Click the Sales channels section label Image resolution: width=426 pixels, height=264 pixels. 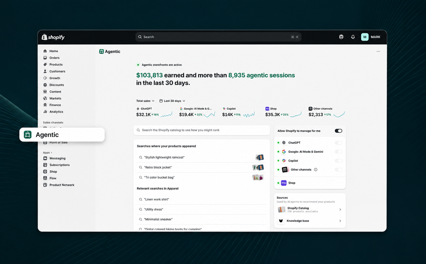(53, 123)
